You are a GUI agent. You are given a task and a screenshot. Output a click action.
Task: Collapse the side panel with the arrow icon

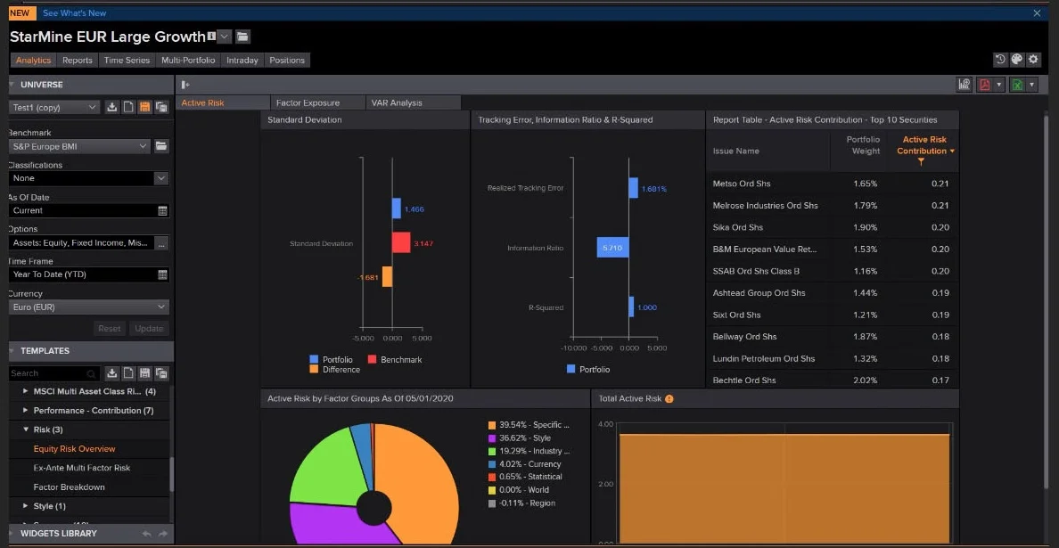click(x=185, y=85)
